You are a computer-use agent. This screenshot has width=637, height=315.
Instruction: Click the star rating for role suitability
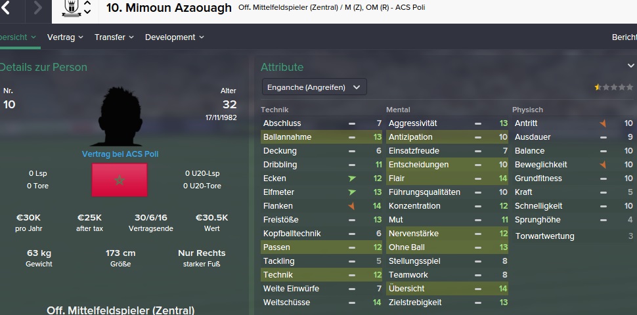(614, 87)
